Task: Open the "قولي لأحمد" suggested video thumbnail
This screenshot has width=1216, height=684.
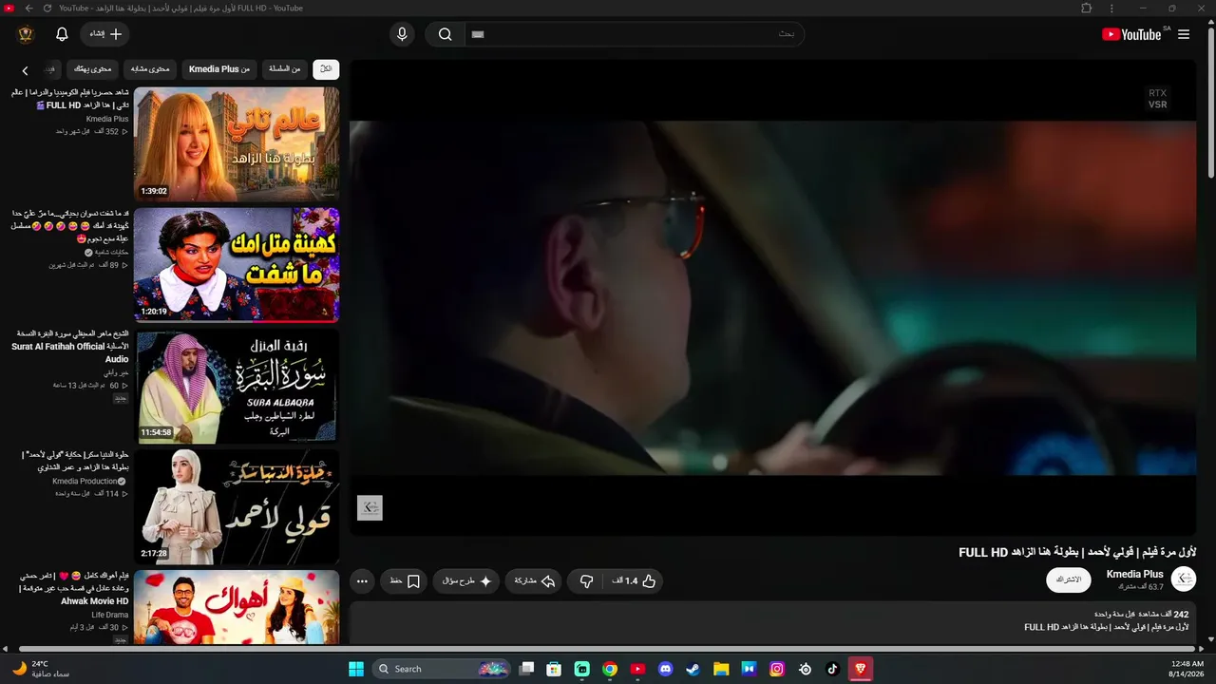Action: pos(237,506)
